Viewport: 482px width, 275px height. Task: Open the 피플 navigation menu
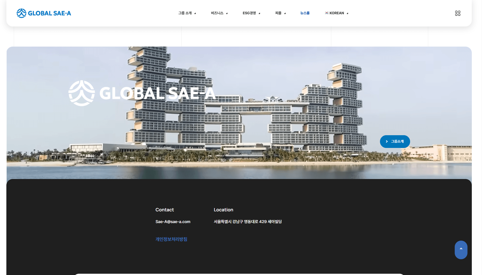(x=280, y=13)
